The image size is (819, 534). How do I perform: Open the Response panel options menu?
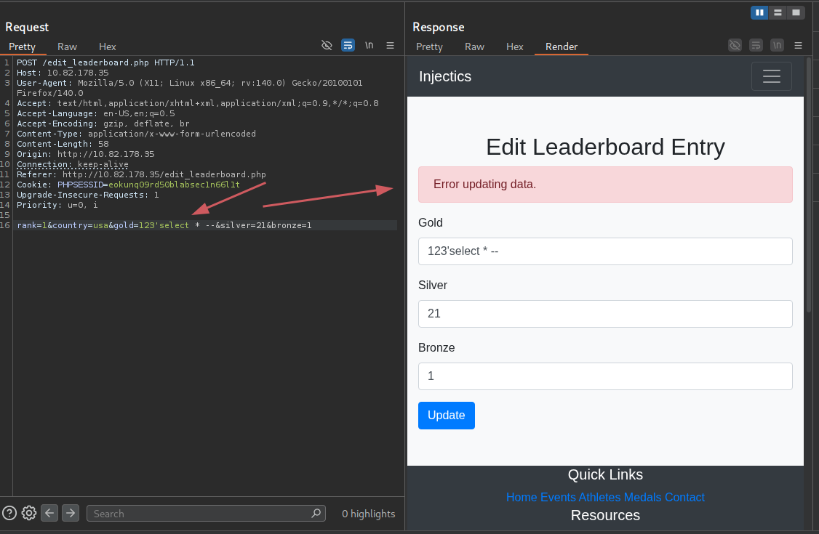point(799,45)
